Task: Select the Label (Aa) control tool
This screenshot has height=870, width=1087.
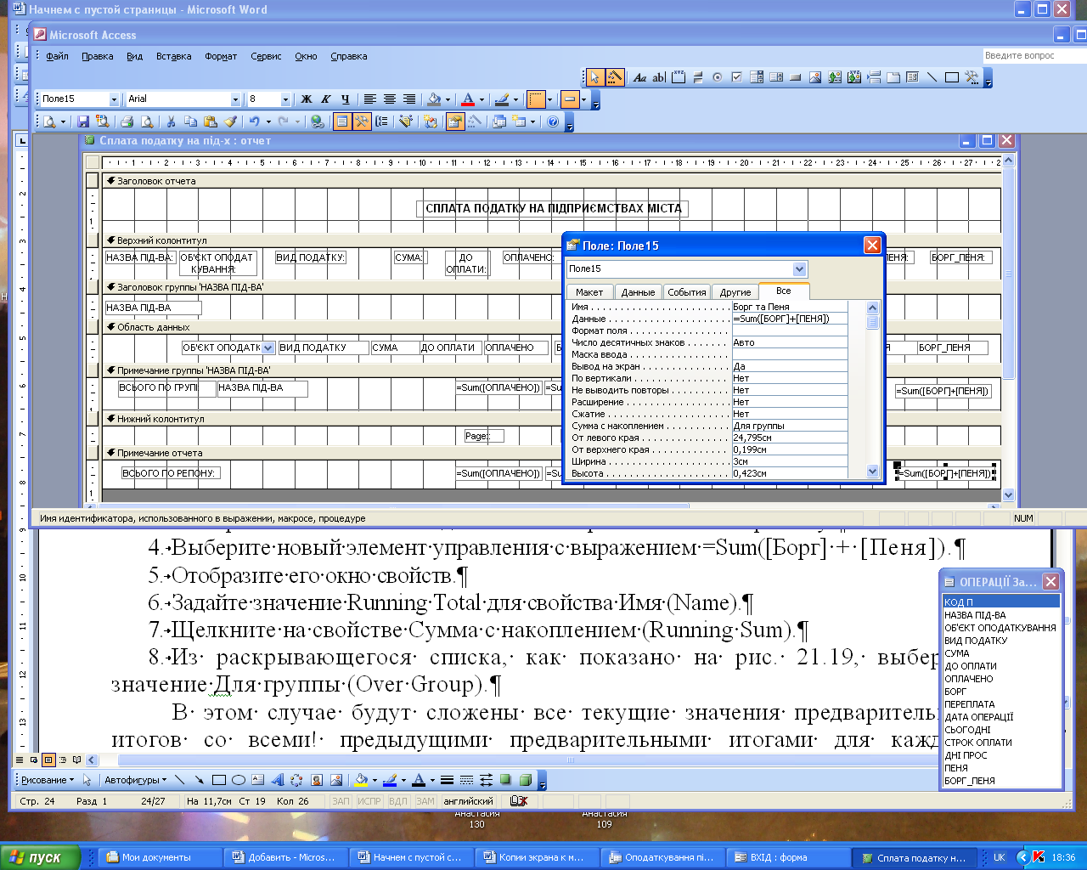Action: [640, 77]
